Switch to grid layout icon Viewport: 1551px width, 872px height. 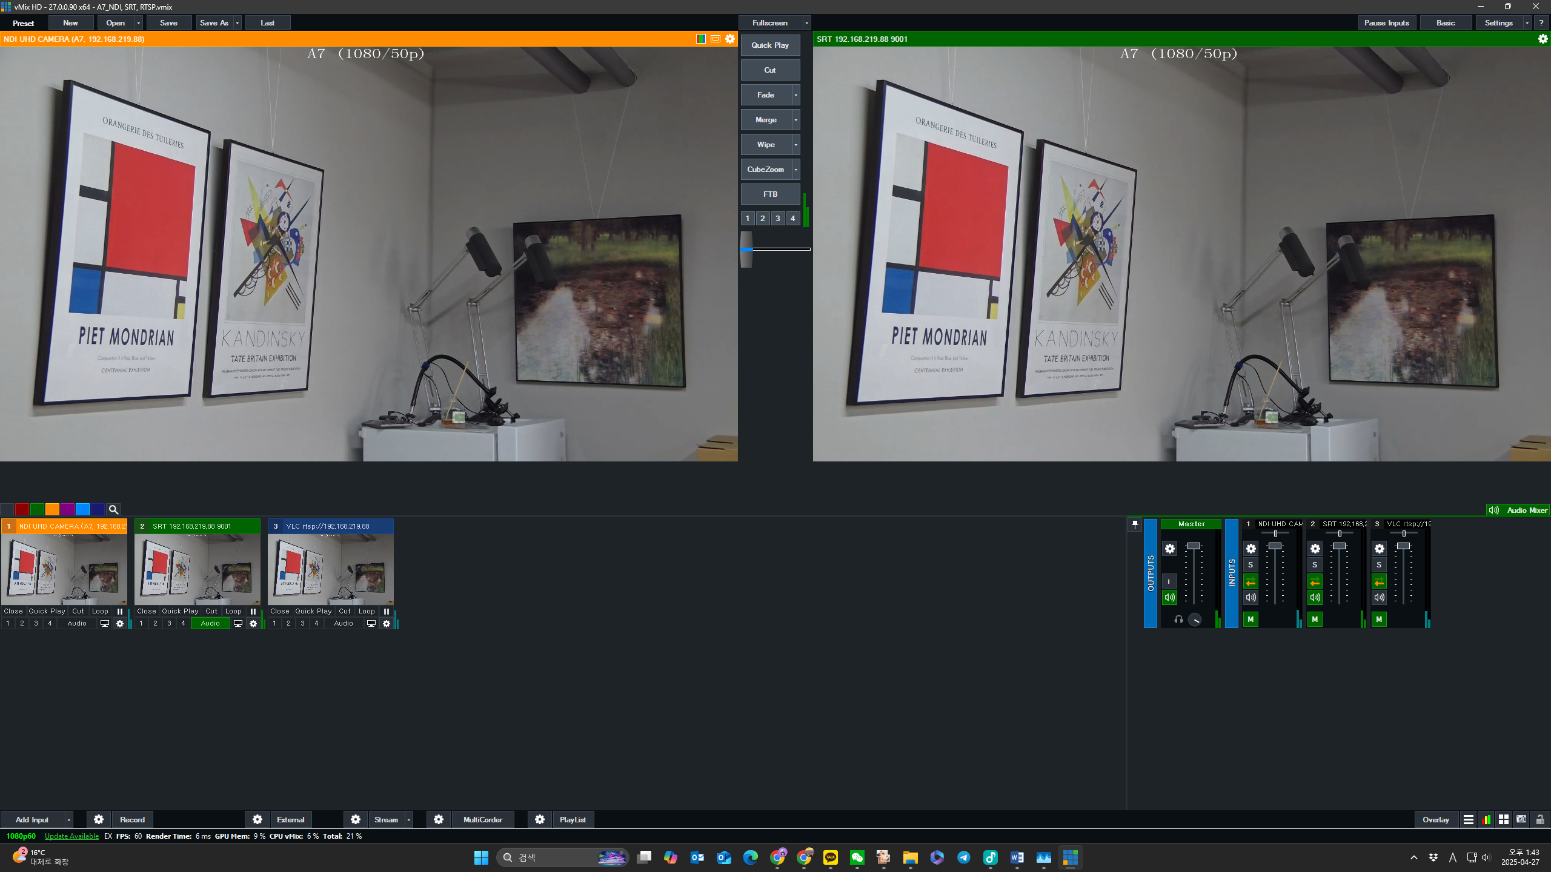coord(1504,819)
